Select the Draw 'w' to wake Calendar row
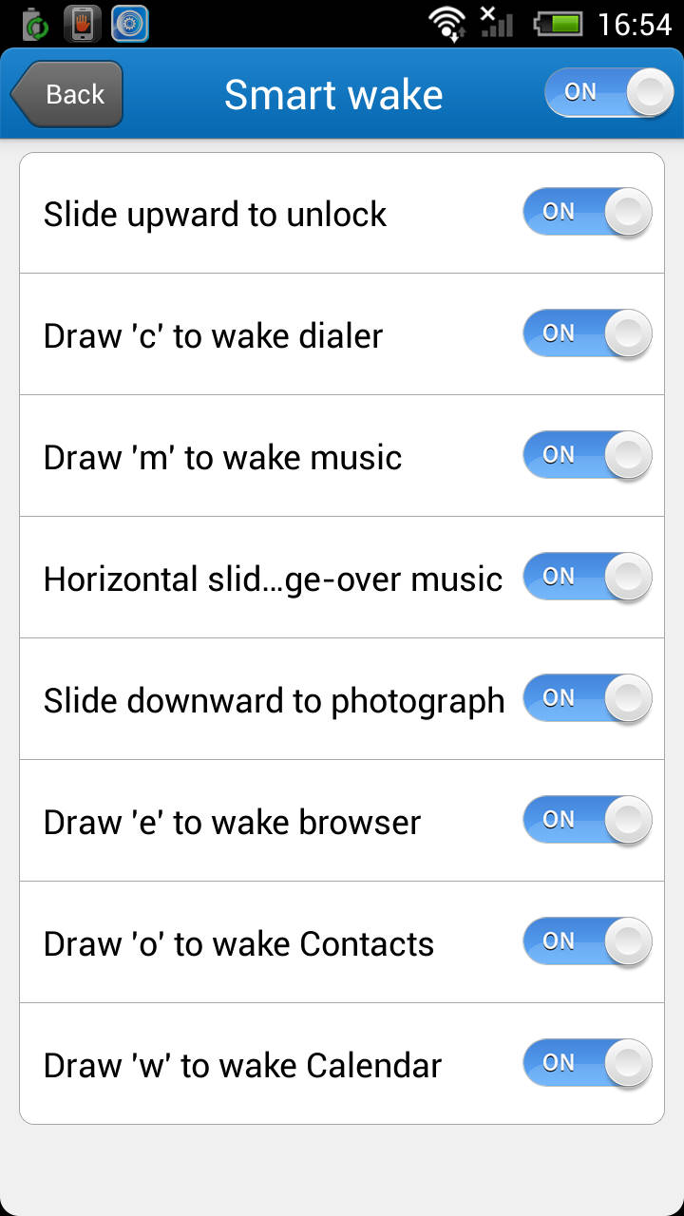 pyautogui.click(x=342, y=1064)
